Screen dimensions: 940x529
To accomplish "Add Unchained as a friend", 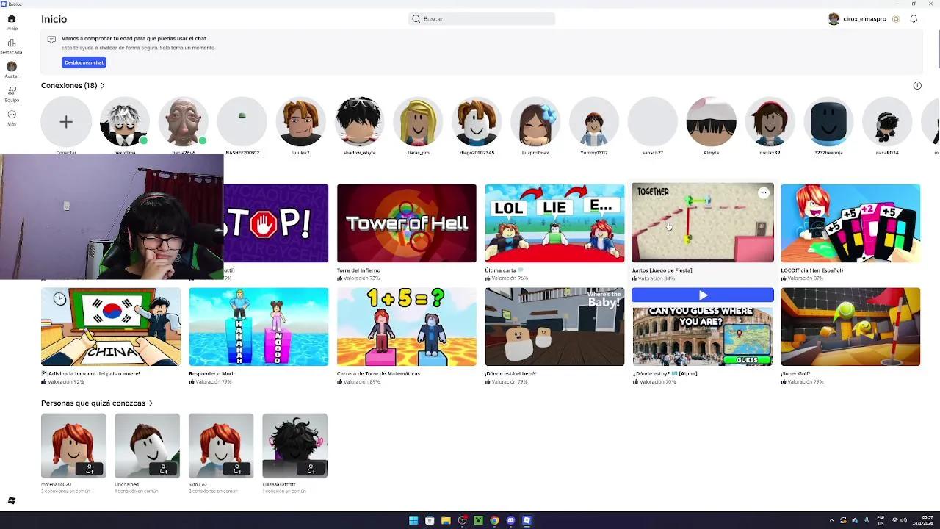I will 164,469.
